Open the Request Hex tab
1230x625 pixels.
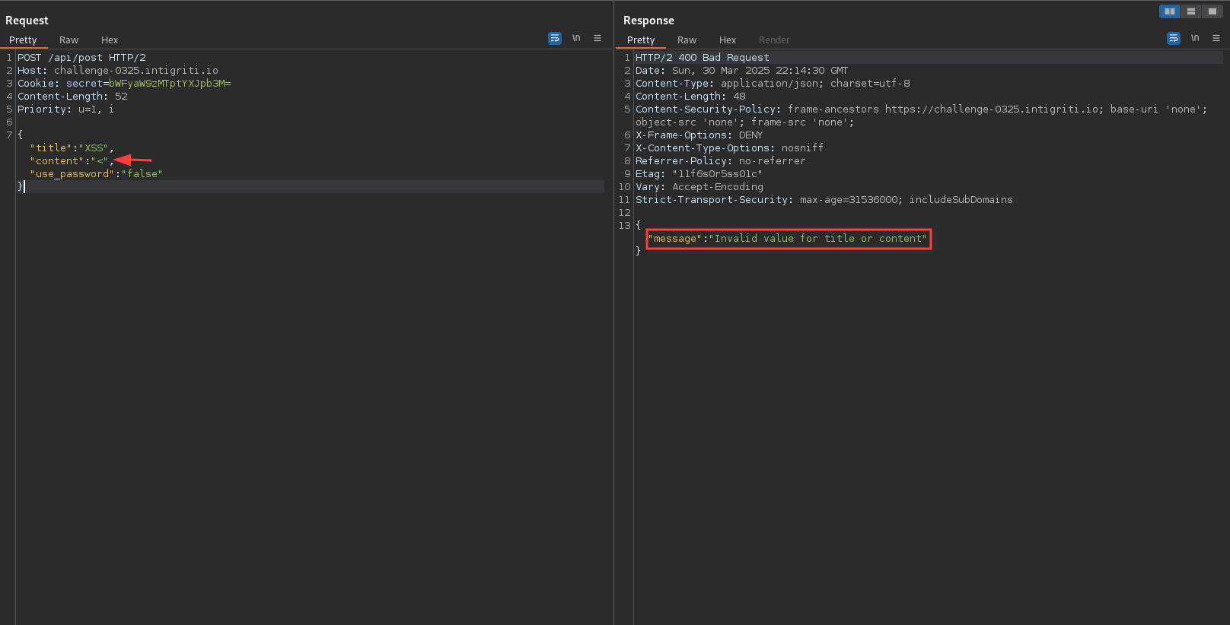(110, 40)
